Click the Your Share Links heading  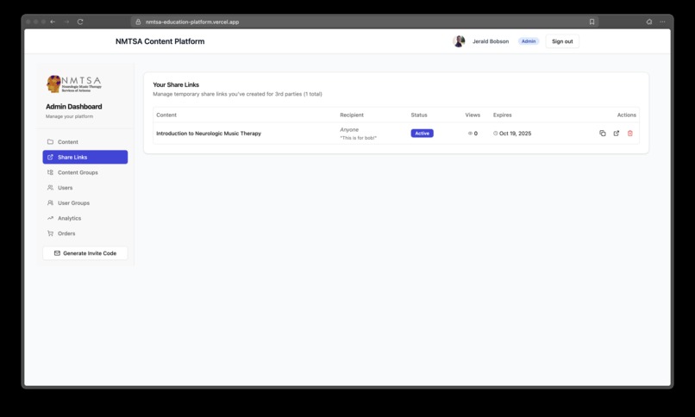(x=176, y=84)
